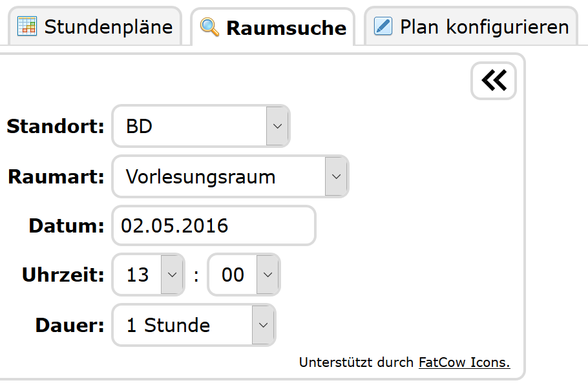The height and width of the screenshot is (385, 588).
Task: Open the hour dropdown showing 13
Action: click(x=149, y=275)
